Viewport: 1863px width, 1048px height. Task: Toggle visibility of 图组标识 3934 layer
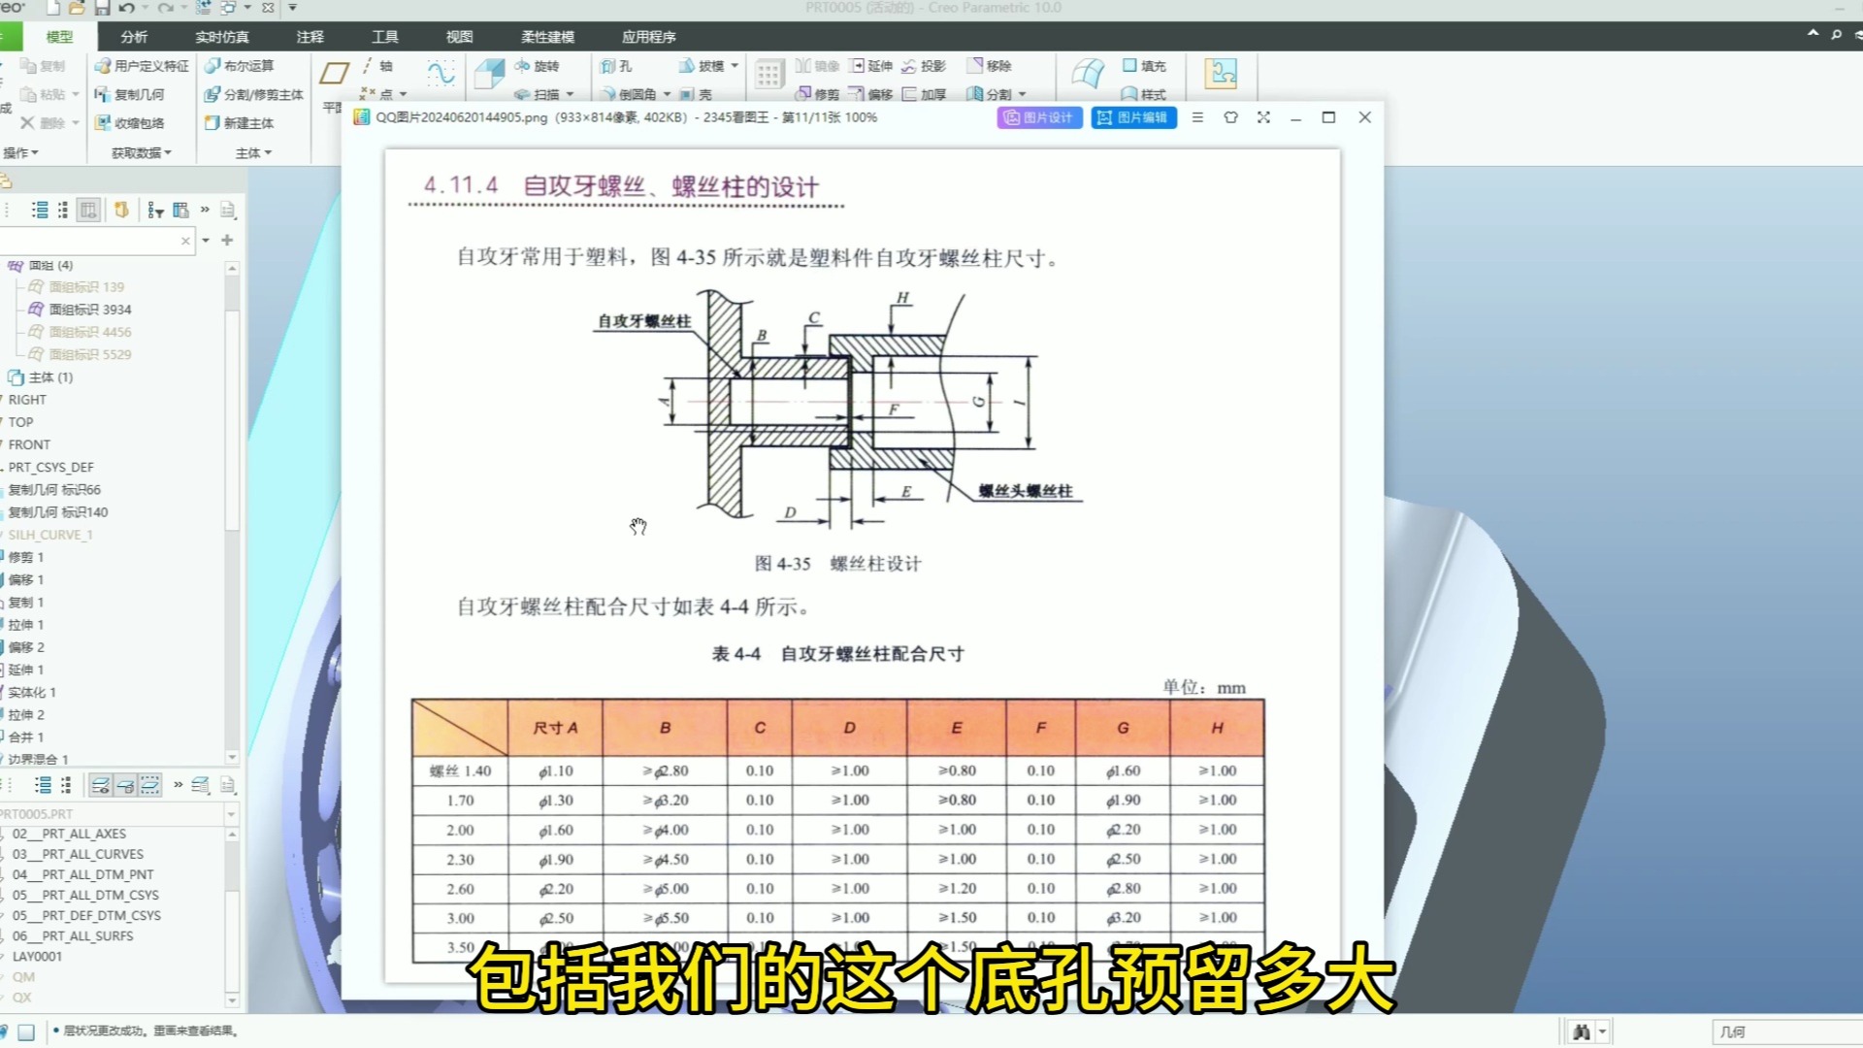[x=35, y=310]
